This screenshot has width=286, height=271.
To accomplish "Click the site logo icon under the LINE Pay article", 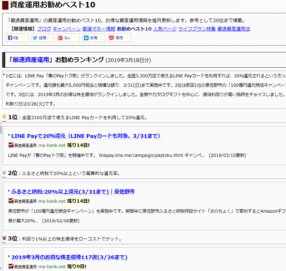I will point(11,145).
